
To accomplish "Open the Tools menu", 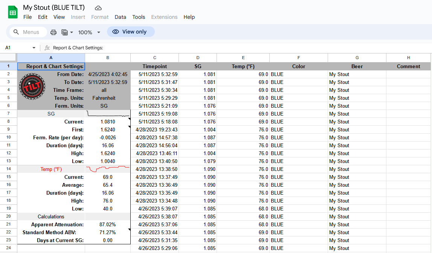I will coord(139,17).
